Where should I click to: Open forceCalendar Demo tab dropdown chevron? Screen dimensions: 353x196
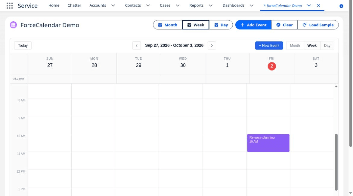[309, 6]
